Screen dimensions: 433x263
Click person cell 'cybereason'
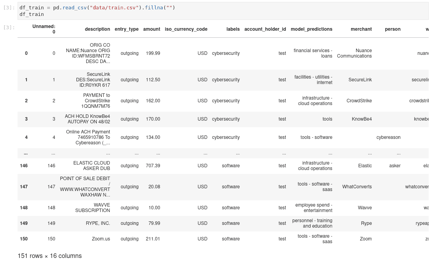point(389,137)
